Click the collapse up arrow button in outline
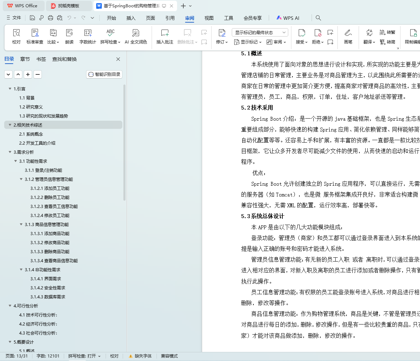 coord(18,74)
